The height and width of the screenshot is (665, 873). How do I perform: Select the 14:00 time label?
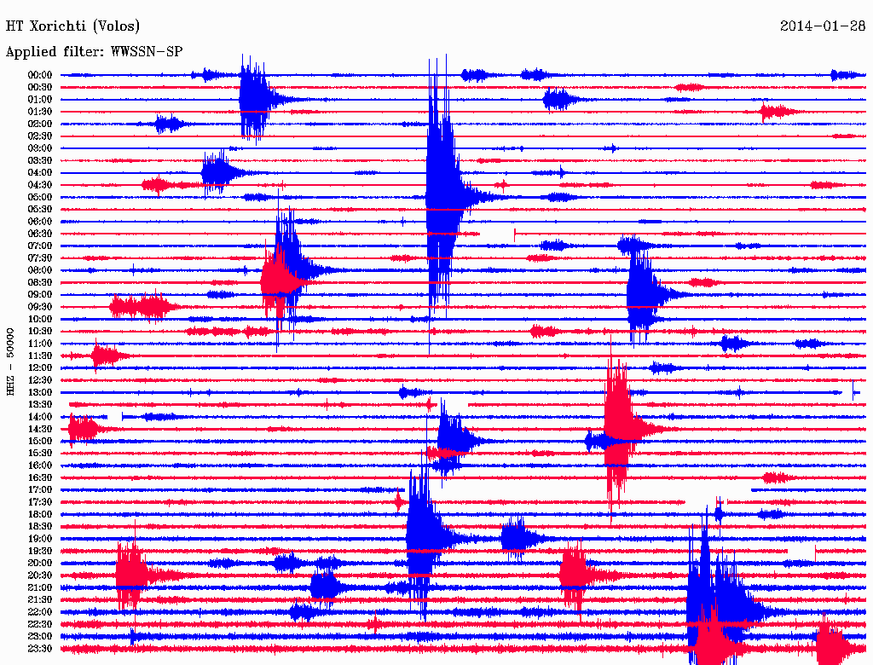(40, 417)
